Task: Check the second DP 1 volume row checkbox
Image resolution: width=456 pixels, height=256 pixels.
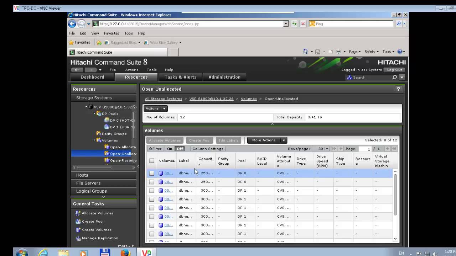Action: (152, 199)
